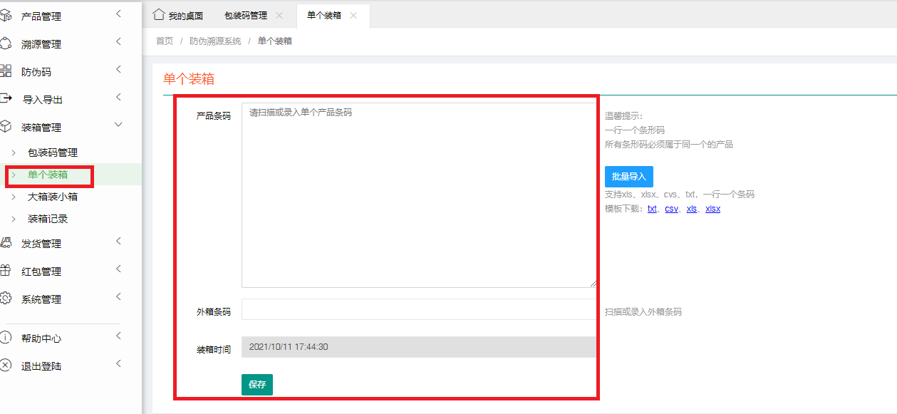Viewport: 897px width, 414px height.
Task: Download the xlsx template link
Action: tap(712, 209)
